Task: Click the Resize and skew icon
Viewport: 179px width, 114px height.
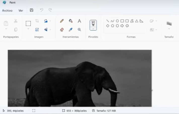Action: click(x=37, y=30)
